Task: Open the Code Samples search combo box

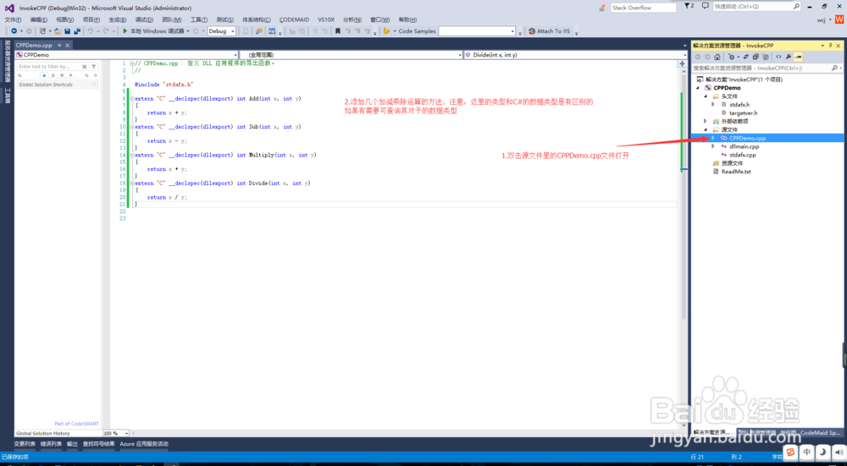Action: click(478, 31)
